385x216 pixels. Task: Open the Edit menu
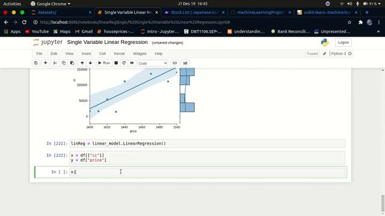click(x=54, y=53)
